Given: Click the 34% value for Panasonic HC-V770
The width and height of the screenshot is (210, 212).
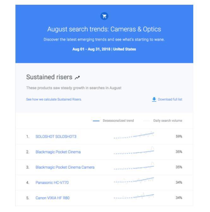Looking at the screenshot, I should coord(179,182).
